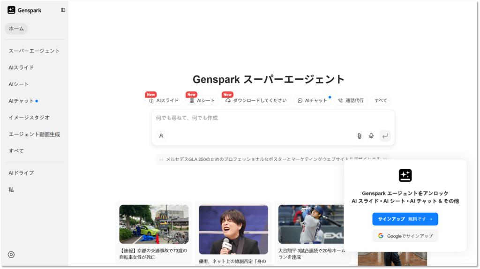Screen dimensions: 480x269
Task: Start voice input with microphone icon
Action: click(371, 136)
